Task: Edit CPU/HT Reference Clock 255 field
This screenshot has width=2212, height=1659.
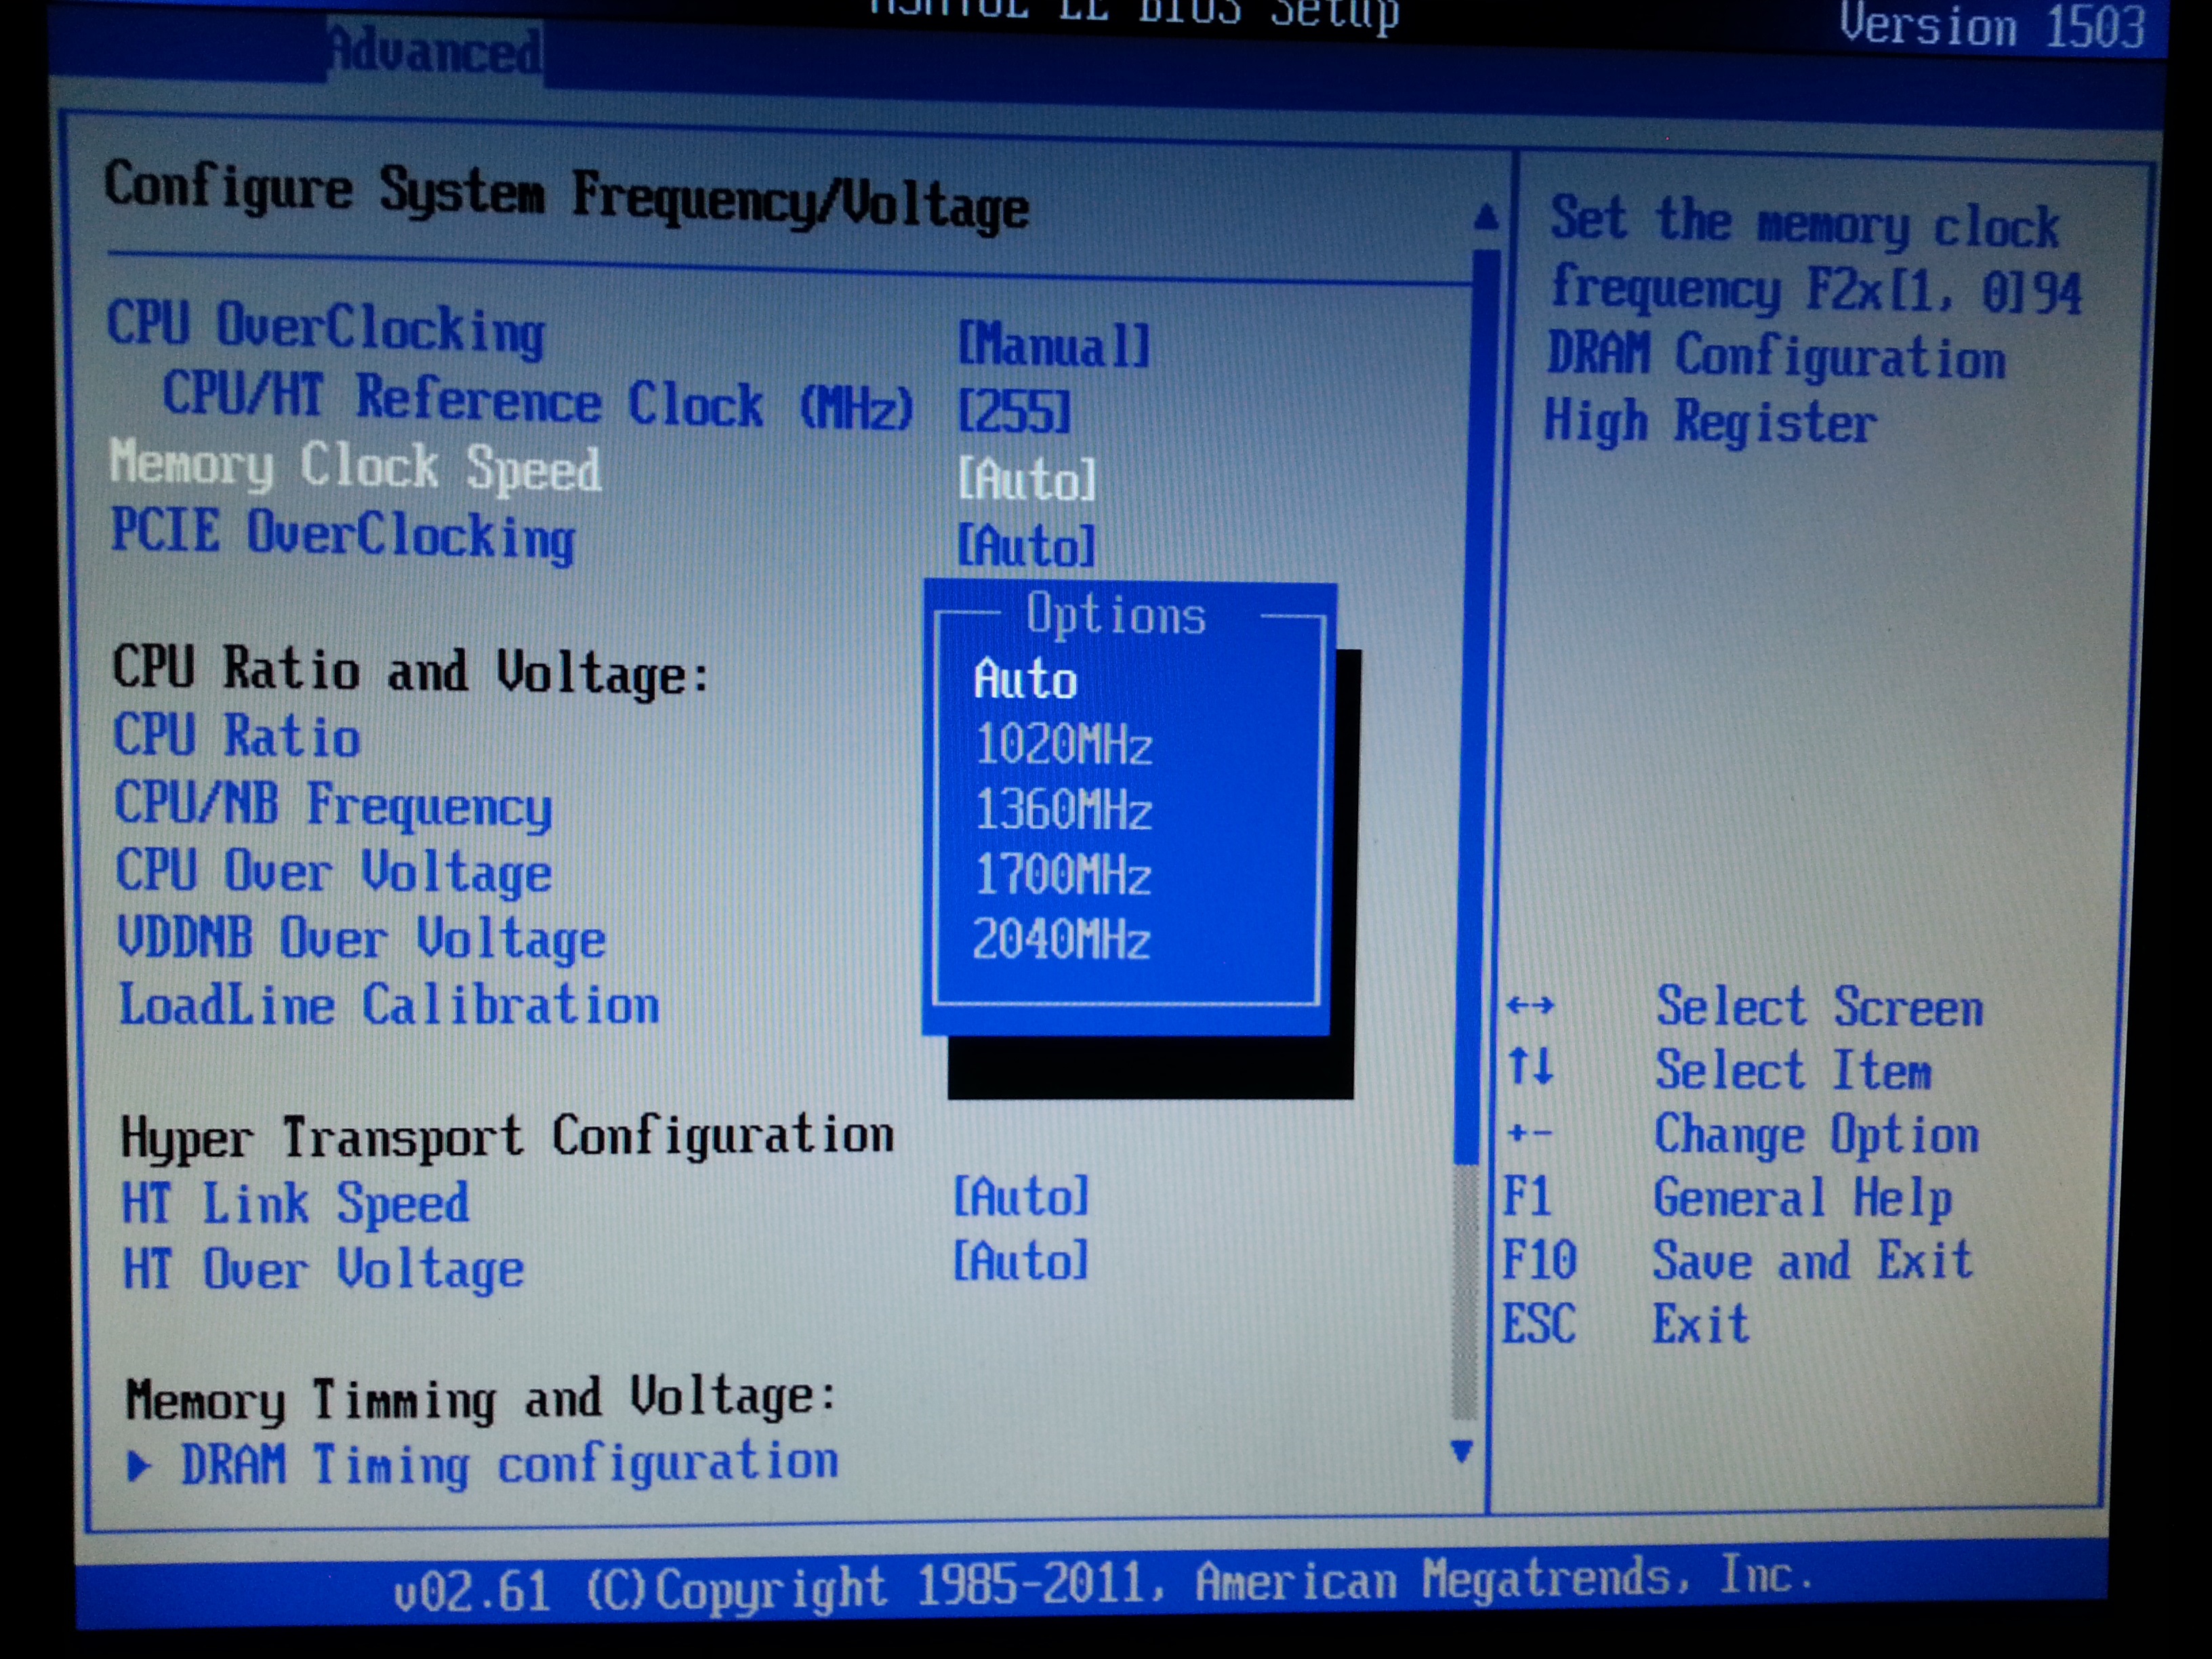Action: pyautogui.click(x=1014, y=412)
